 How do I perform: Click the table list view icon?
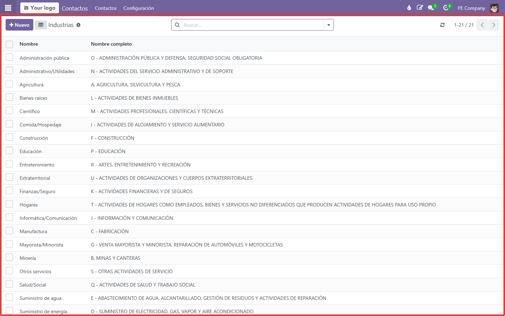tap(41, 25)
